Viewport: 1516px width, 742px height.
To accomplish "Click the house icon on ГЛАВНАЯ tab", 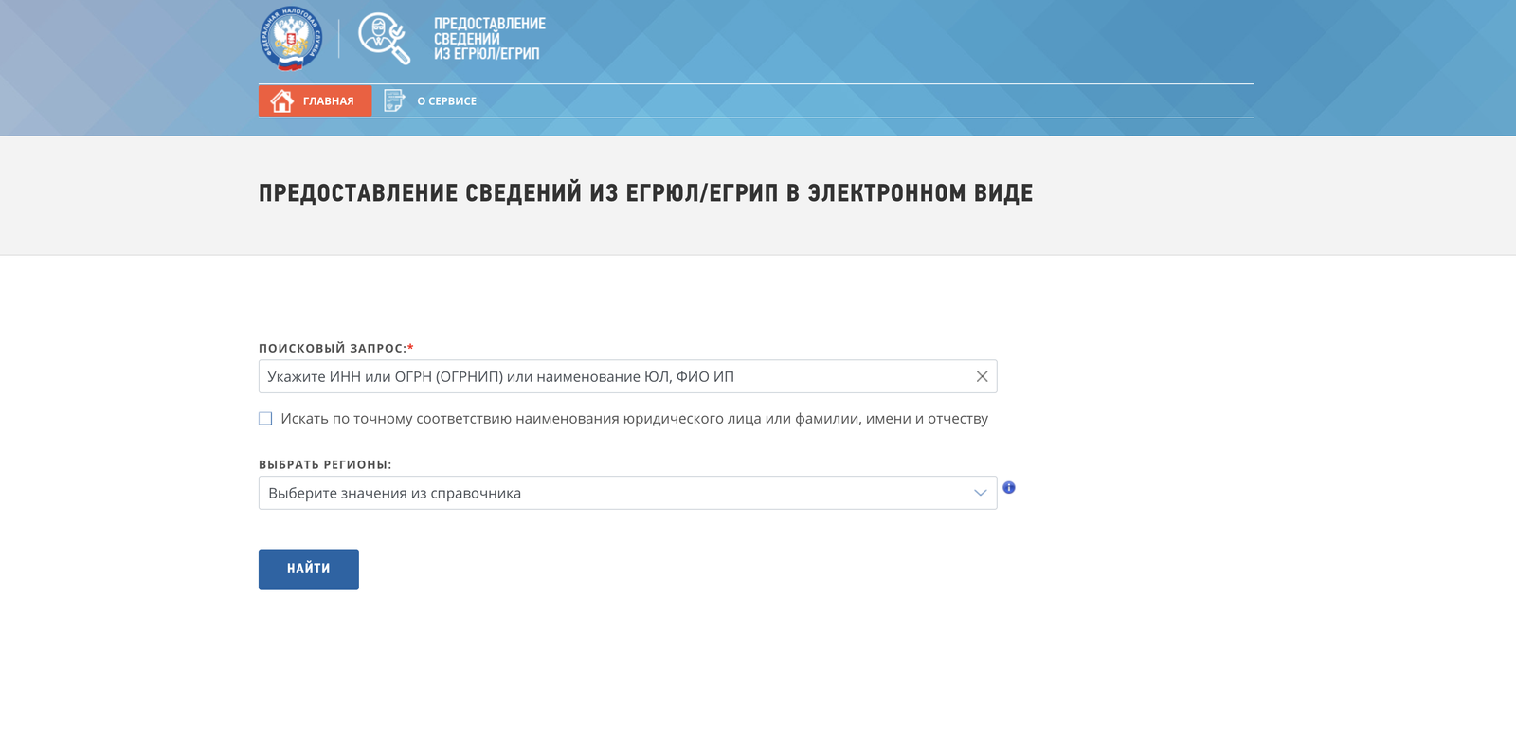I will [x=281, y=101].
